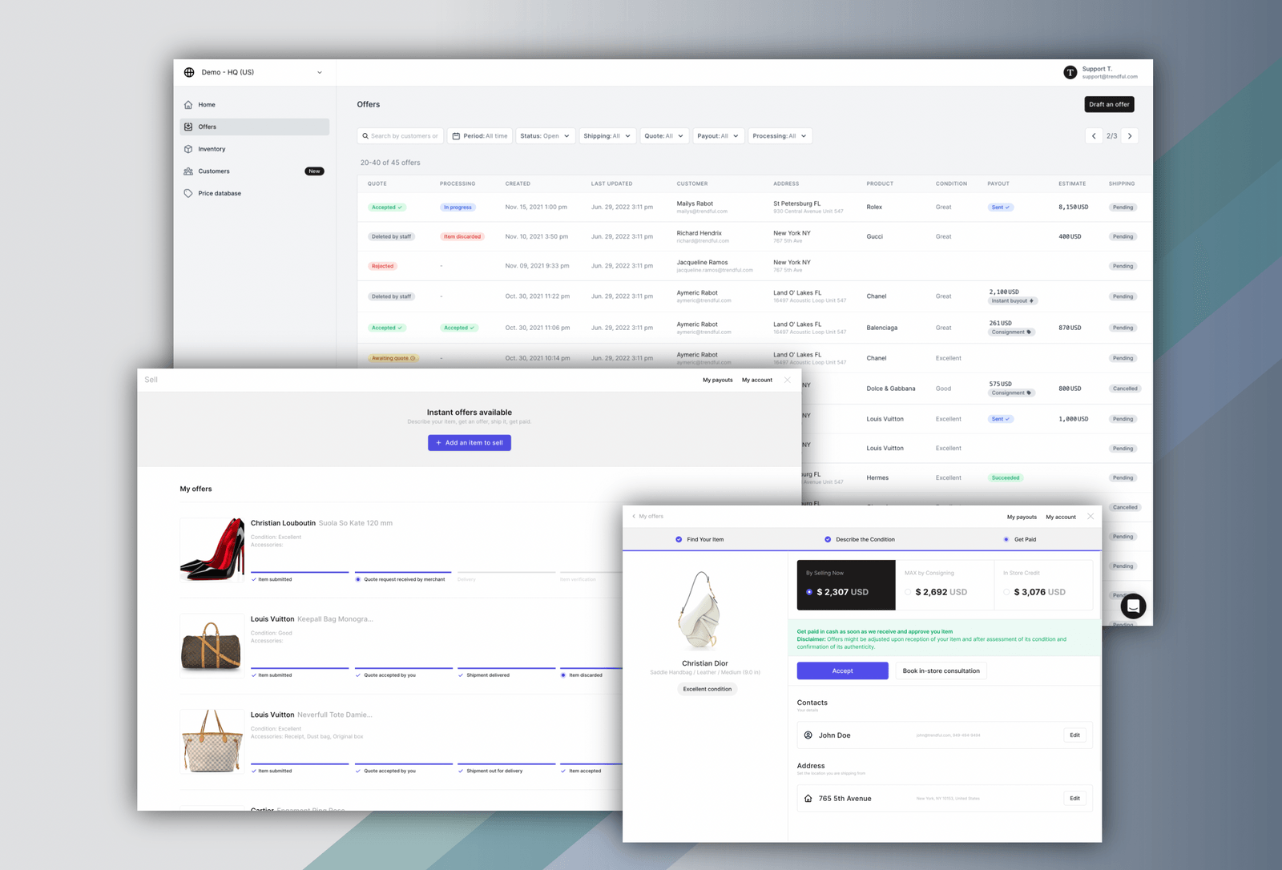The height and width of the screenshot is (870, 1282).
Task: Open Inventory from the sidebar icon
Action: click(x=189, y=148)
